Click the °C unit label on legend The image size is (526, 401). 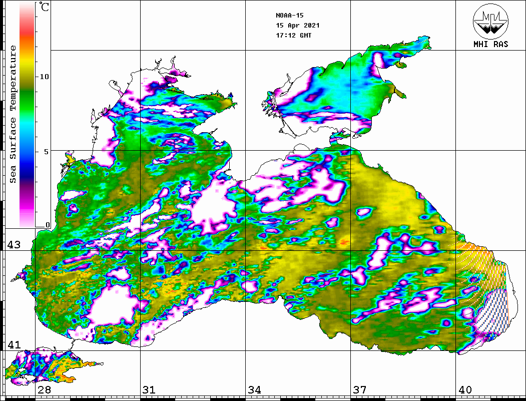coord(44,7)
